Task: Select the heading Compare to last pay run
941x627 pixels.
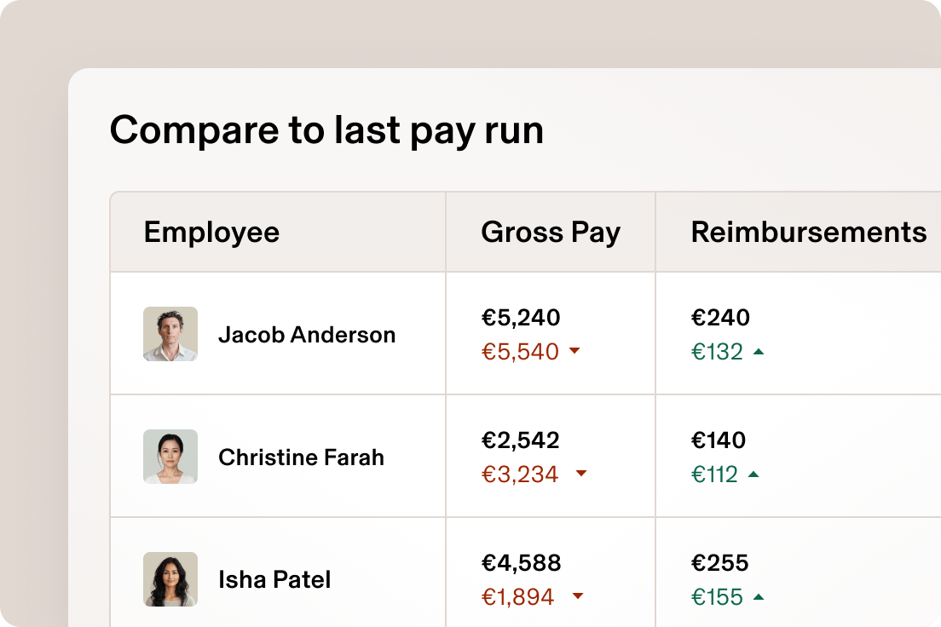Action: 327,129
